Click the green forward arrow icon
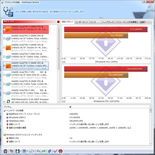 43,151
